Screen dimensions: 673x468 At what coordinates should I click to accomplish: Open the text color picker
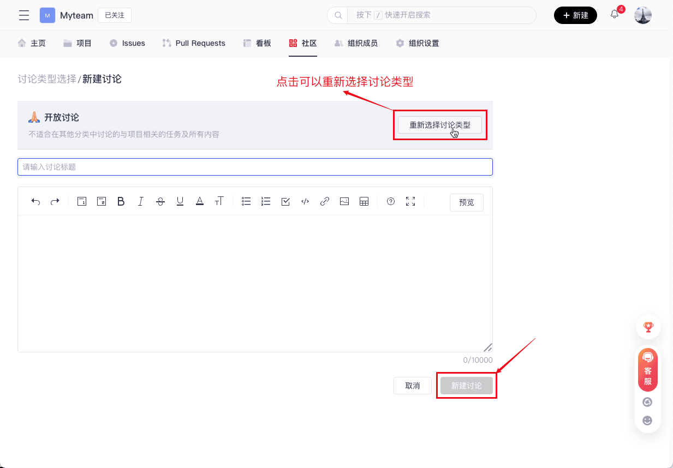pos(200,202)
